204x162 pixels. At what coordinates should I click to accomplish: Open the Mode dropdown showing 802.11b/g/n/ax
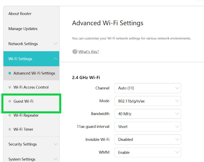[148, 101]
